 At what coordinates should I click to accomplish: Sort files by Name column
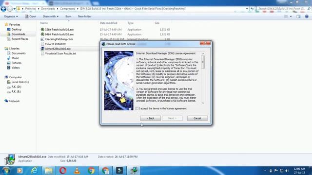tap(44, 23)
